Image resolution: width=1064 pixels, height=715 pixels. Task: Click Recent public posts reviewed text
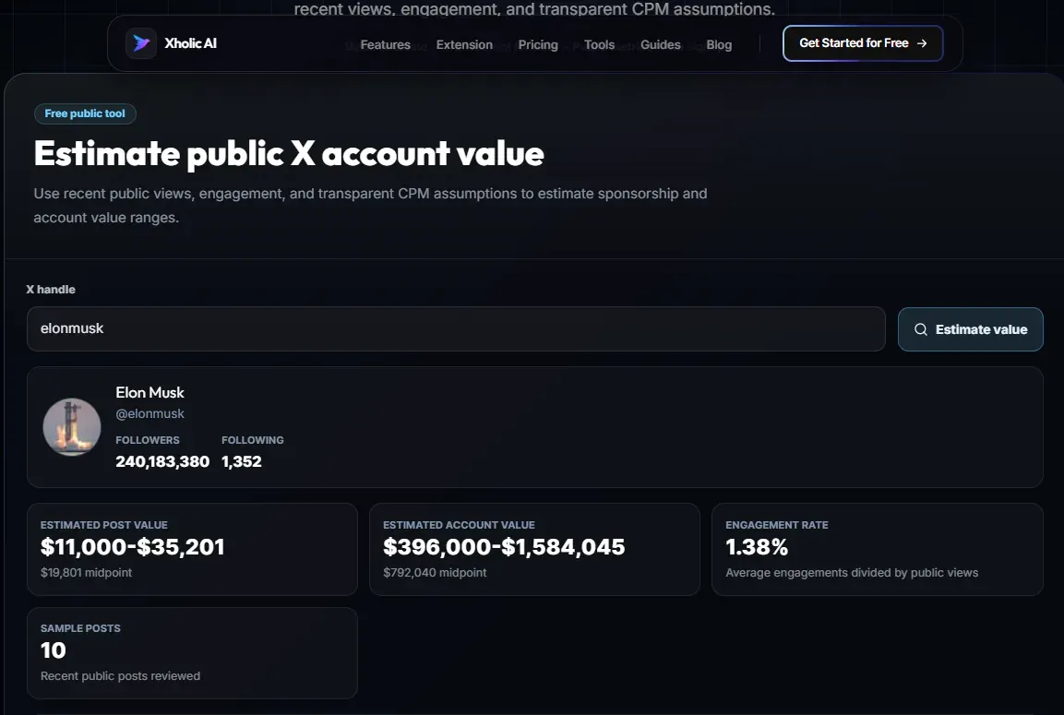(120, 675)
